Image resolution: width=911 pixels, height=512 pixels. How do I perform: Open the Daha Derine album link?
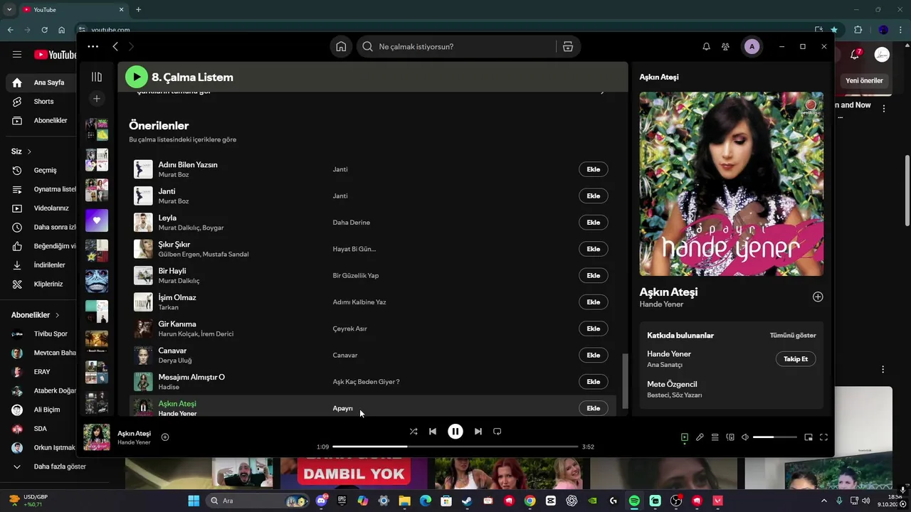click(352, 223)
